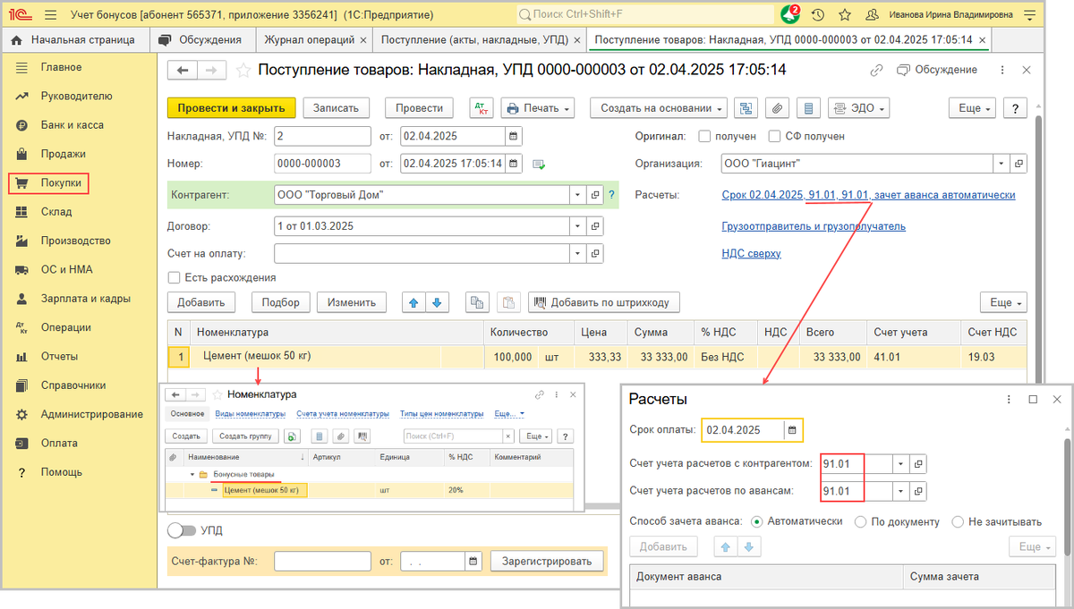The image size is (1074, 609).
Task: Open the Счета учета номенклатуры link in Номенклатура
Action: click(343, 414)
